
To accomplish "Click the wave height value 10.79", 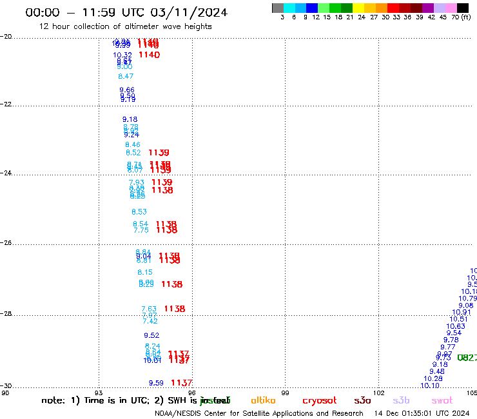I will (467, 298).
